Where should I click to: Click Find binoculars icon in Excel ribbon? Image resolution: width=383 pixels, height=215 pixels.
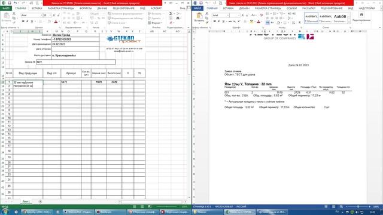(178, 19)
